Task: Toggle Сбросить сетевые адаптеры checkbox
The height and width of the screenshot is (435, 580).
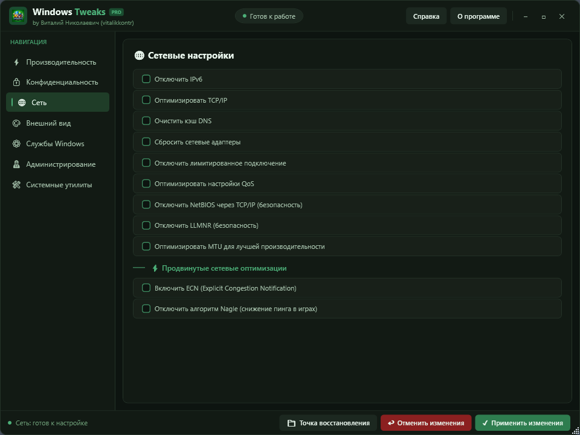Action: pos(146,141)
